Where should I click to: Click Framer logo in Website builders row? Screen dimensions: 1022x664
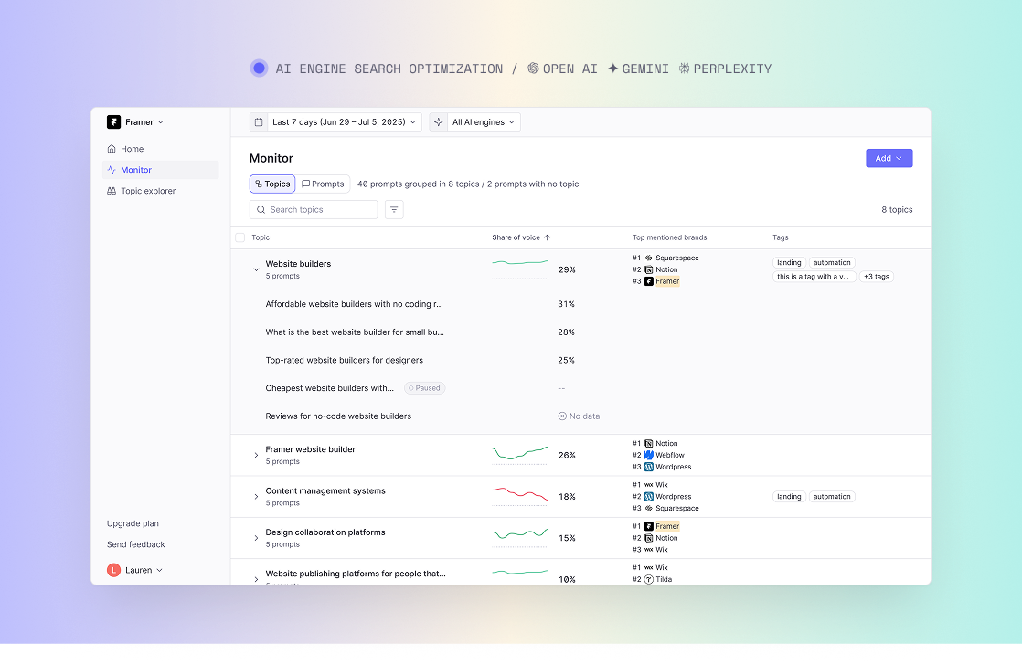(648, 281)
